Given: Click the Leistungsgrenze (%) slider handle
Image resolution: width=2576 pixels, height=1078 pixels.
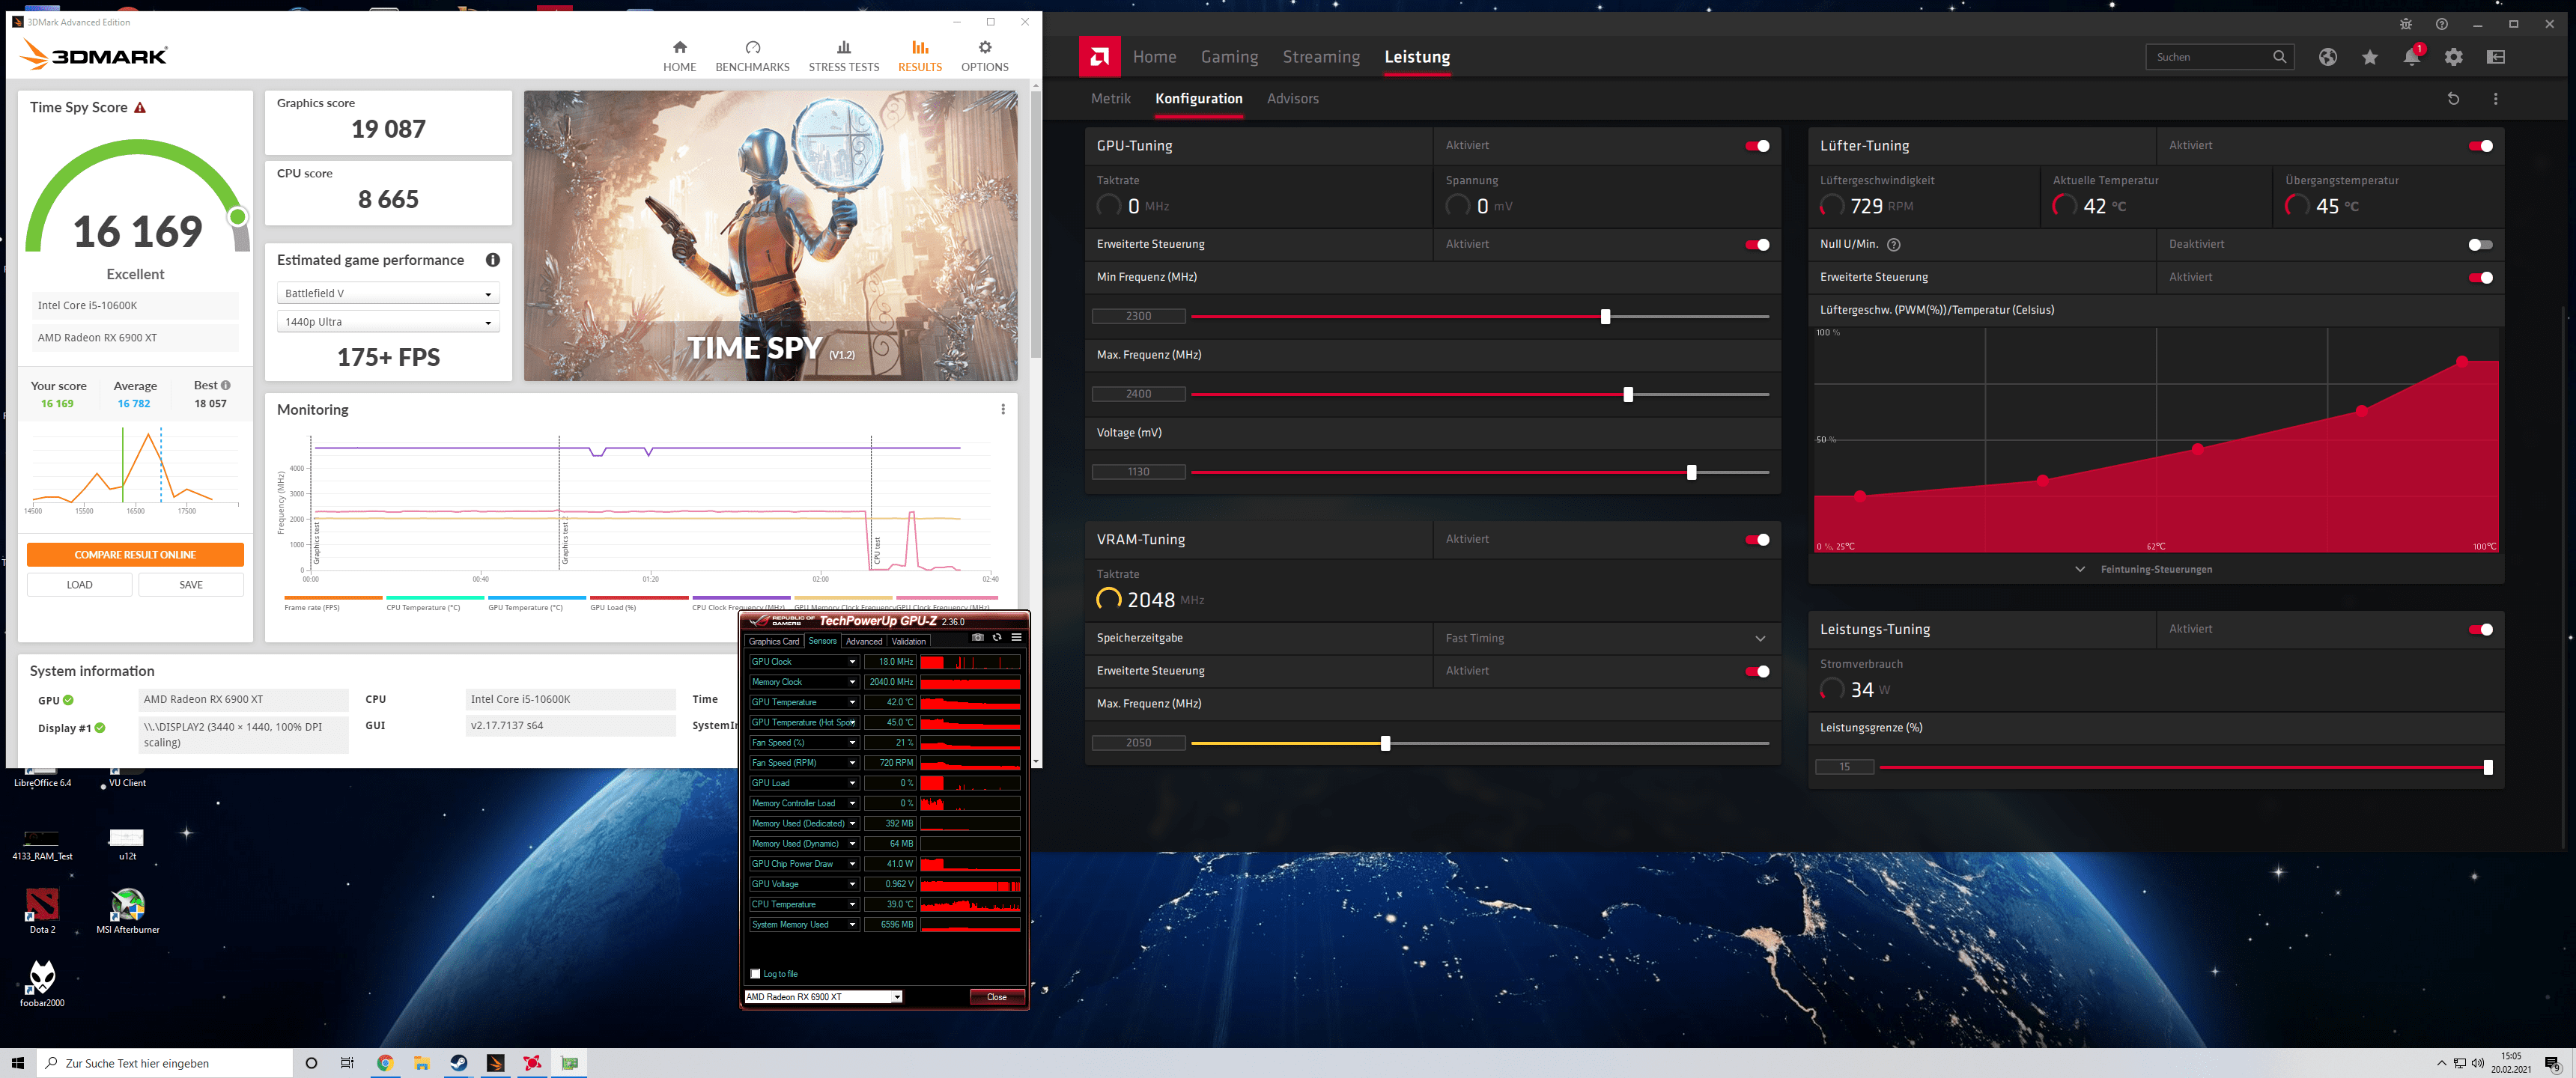Looking at the screenshot, I should point(2487,768).
